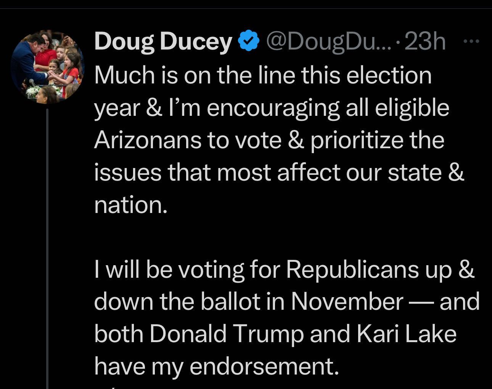The height and width of the screenshot is (389, 492).
Task: Click the words "Donald Trump" in the tweet
Action: click(x=226, y=334)
